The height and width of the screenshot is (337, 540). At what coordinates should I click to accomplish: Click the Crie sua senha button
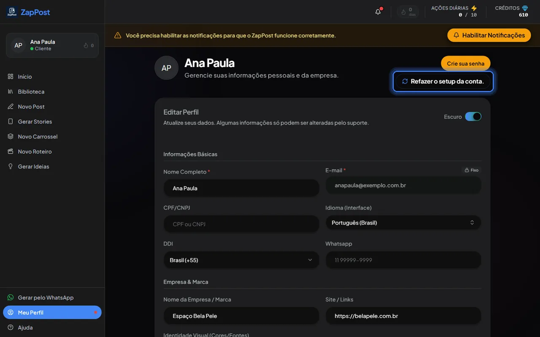(466, 63)
